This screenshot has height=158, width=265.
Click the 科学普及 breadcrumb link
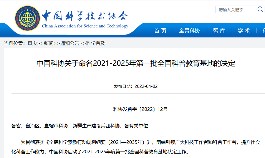point(96,43)
